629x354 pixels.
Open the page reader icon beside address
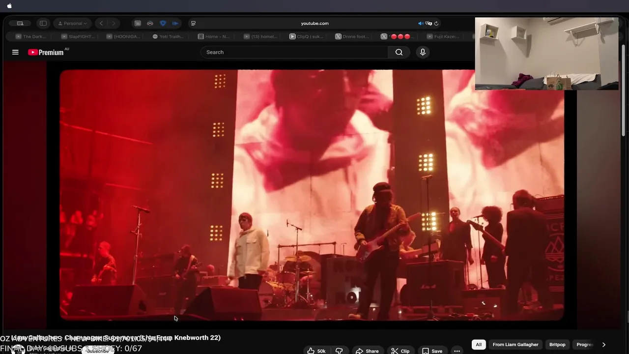193,23
